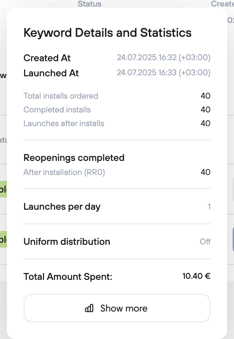Select the Created At label
The width and height of the screenshot is (234, 339).
(47, 58)
